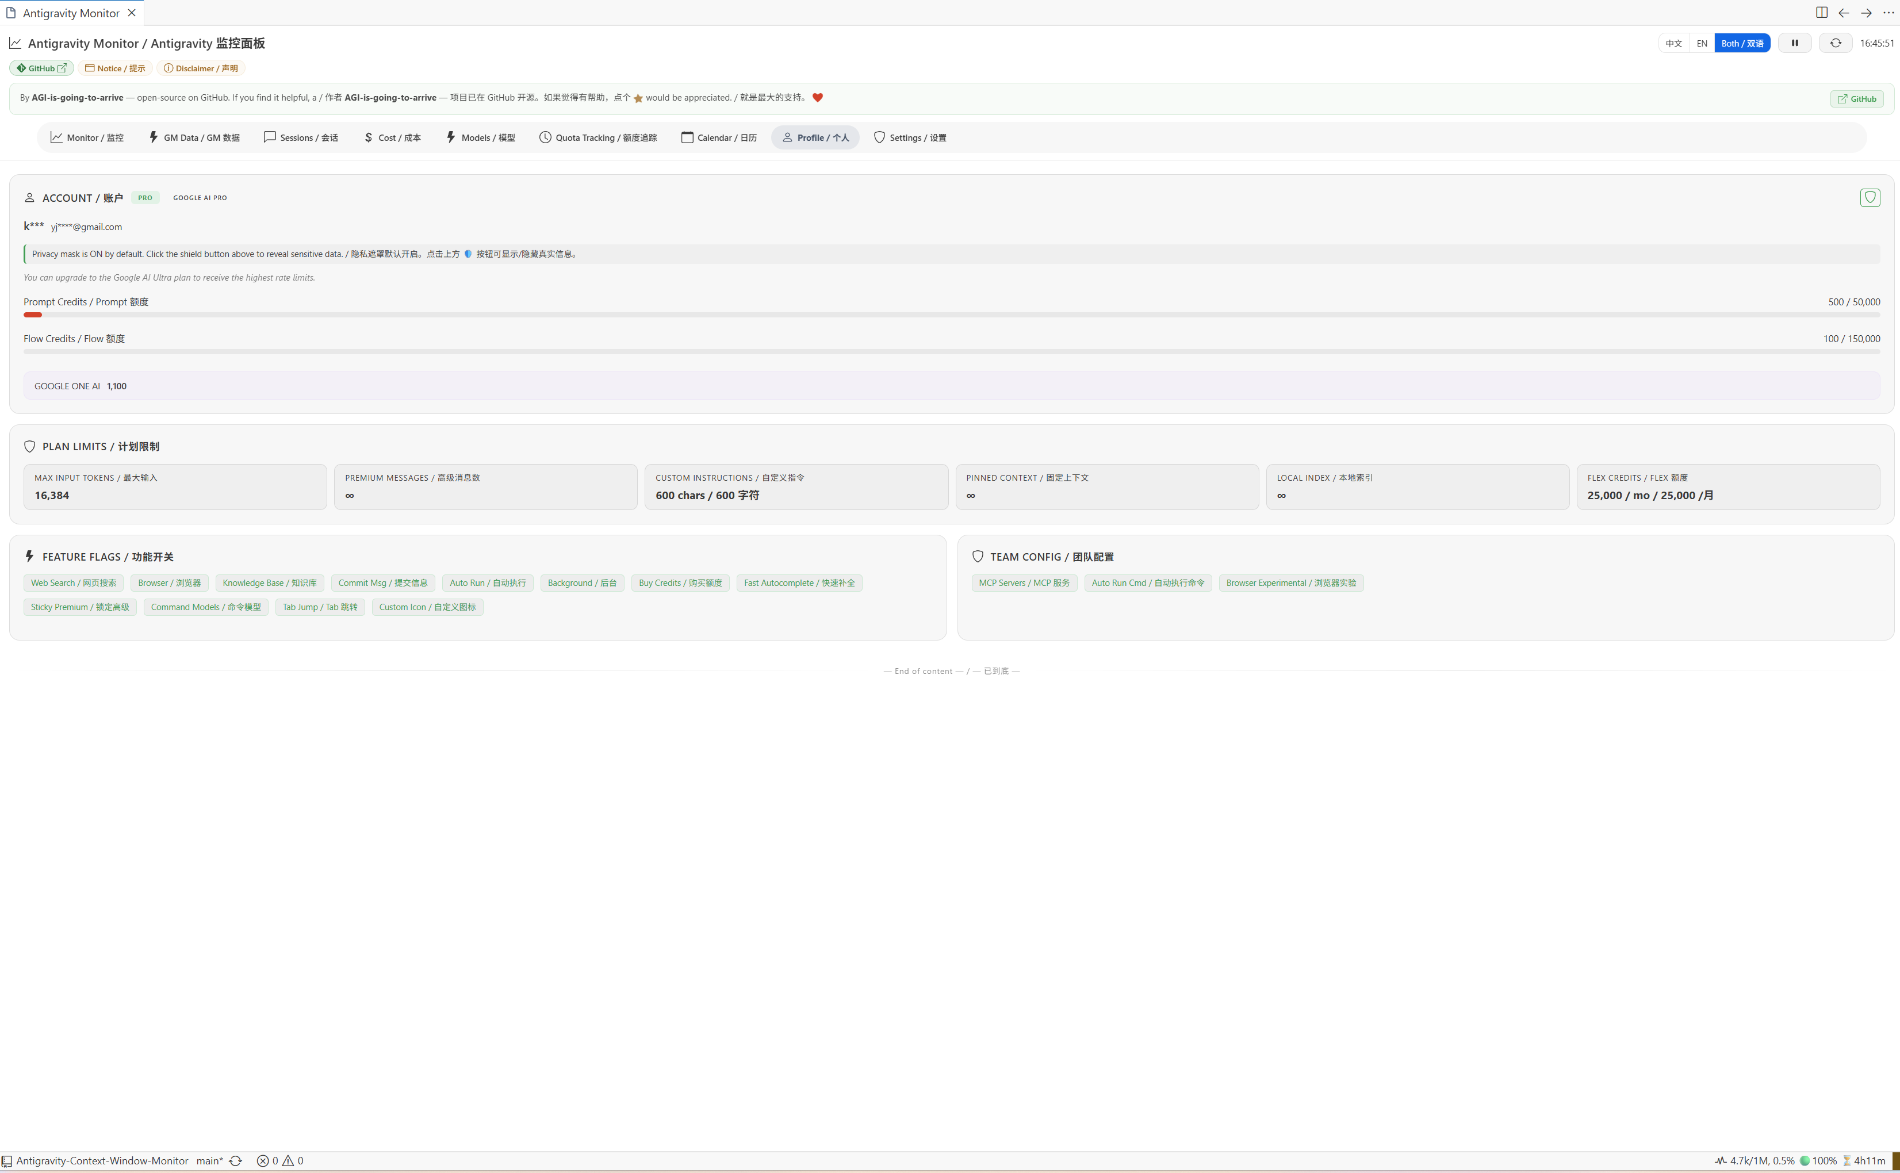Click the refresh icon next to the clock
The width and height of the screenshot is (1900, 1173).
[x=1836, y=44]
